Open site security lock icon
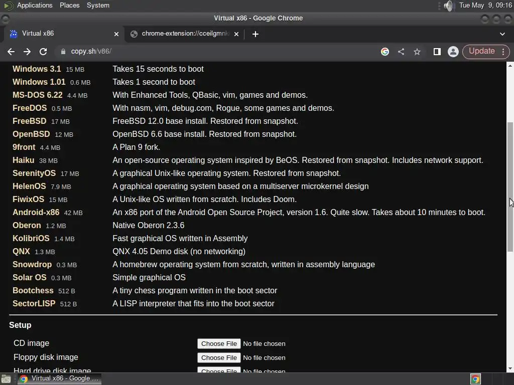 [63, 52]
